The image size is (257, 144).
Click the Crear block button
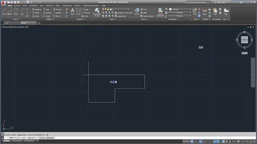click(x=144, y=10)
